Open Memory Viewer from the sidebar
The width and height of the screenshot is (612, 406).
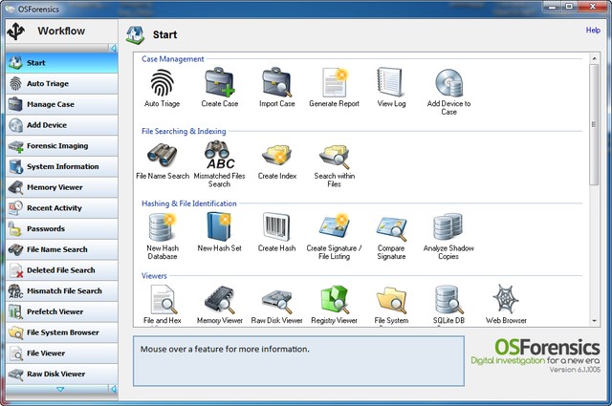click(57, 187)
